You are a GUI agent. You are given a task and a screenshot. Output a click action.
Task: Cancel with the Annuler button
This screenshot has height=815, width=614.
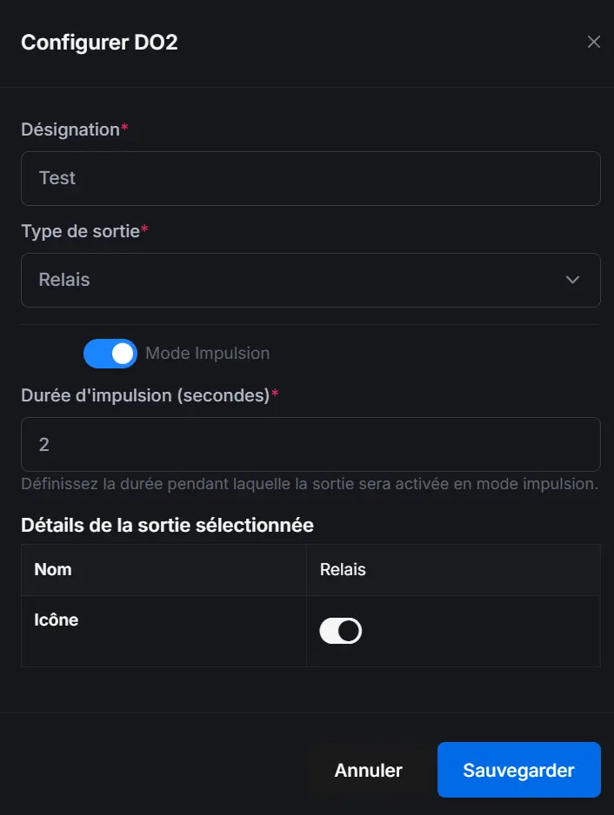tap(368, 770)
